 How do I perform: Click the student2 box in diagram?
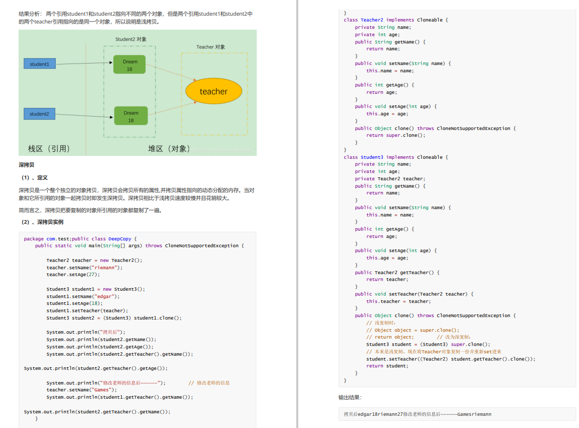tap(39, 114)
